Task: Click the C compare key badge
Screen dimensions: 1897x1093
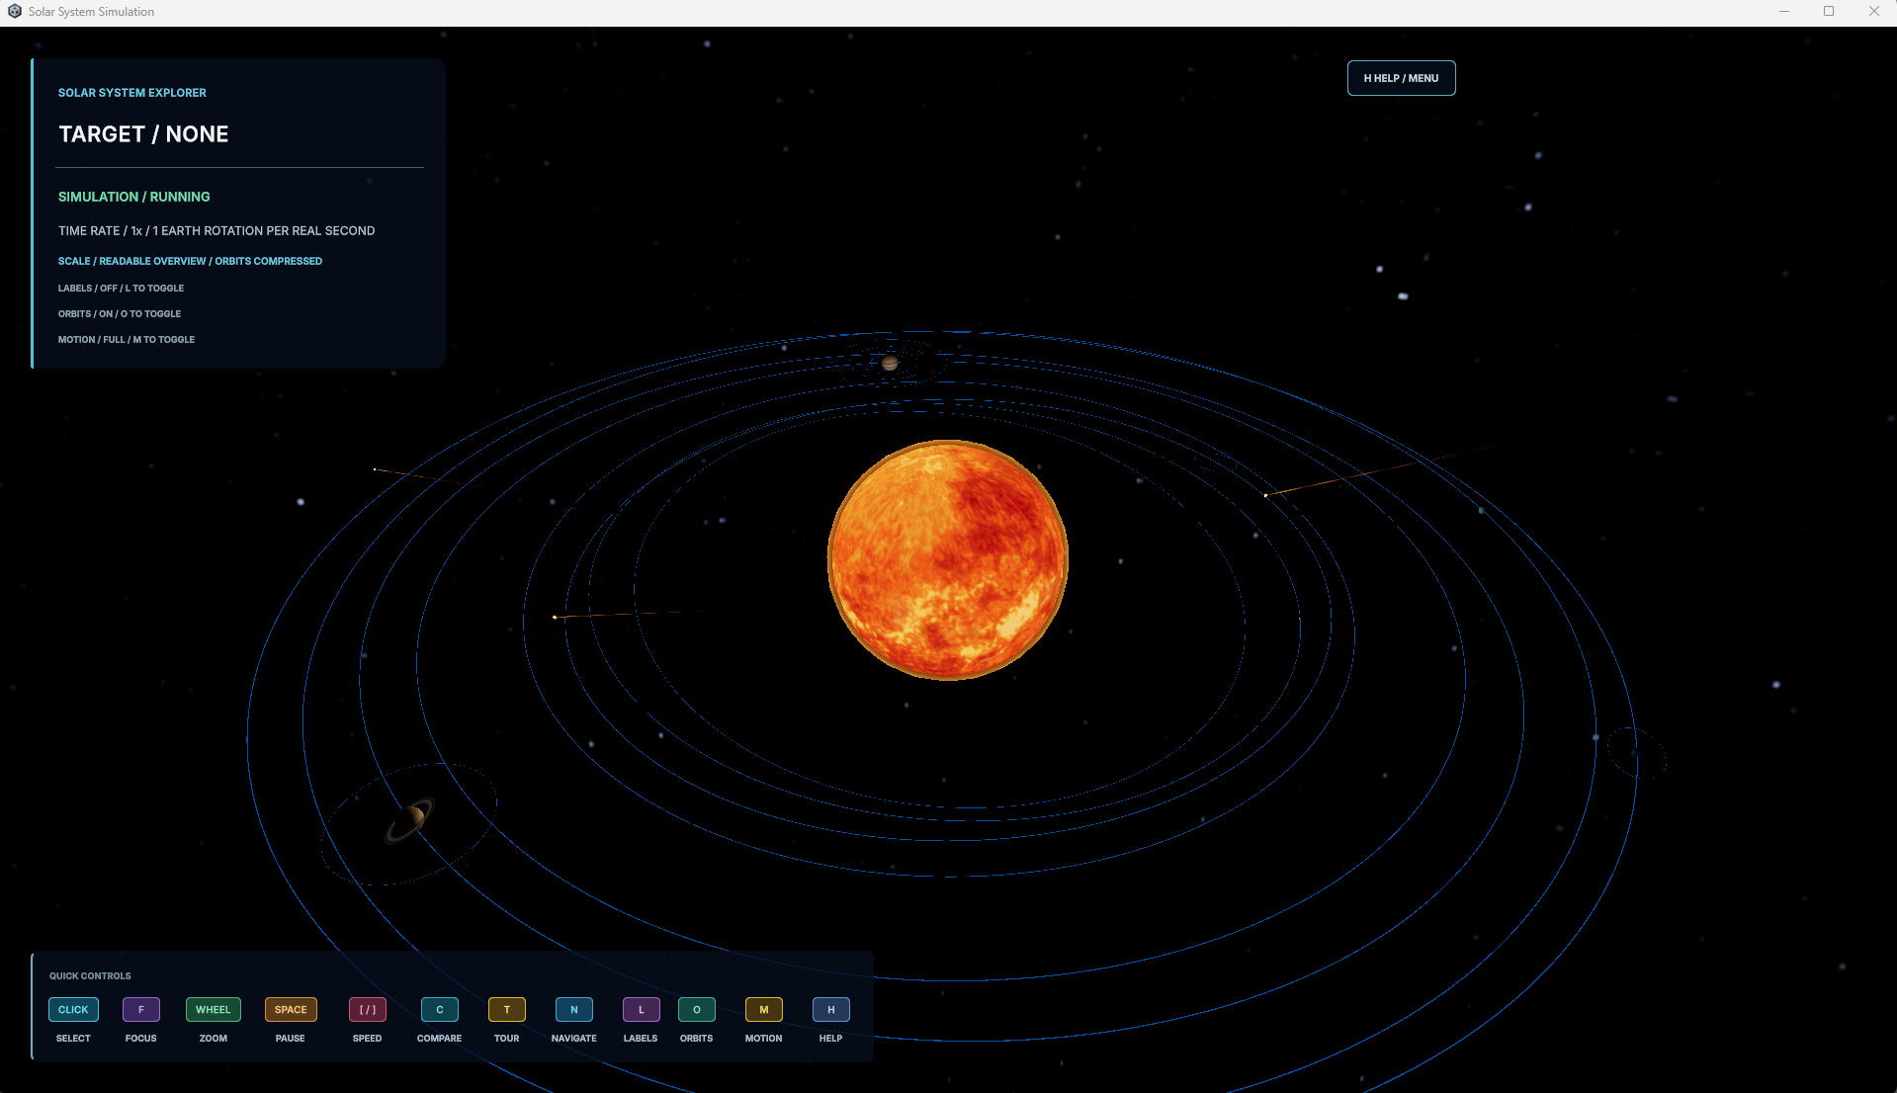Action: click(x=440, y=1009)
